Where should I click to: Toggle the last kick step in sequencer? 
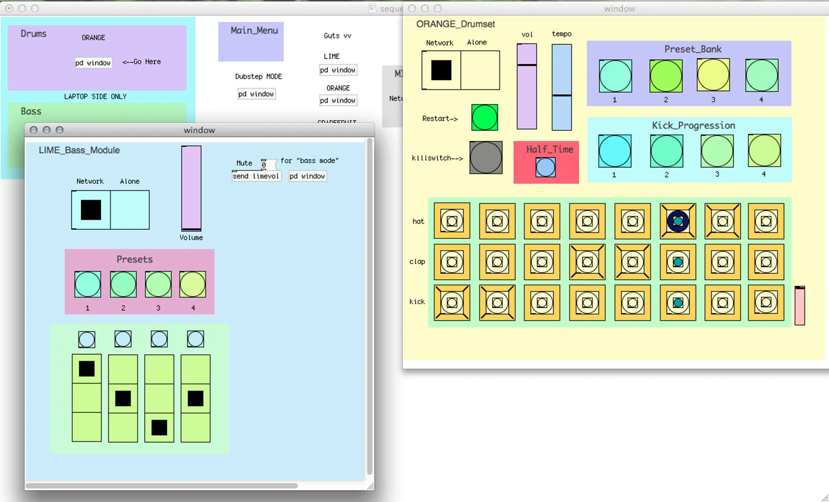pyautogui.click(x=766, y=302)
